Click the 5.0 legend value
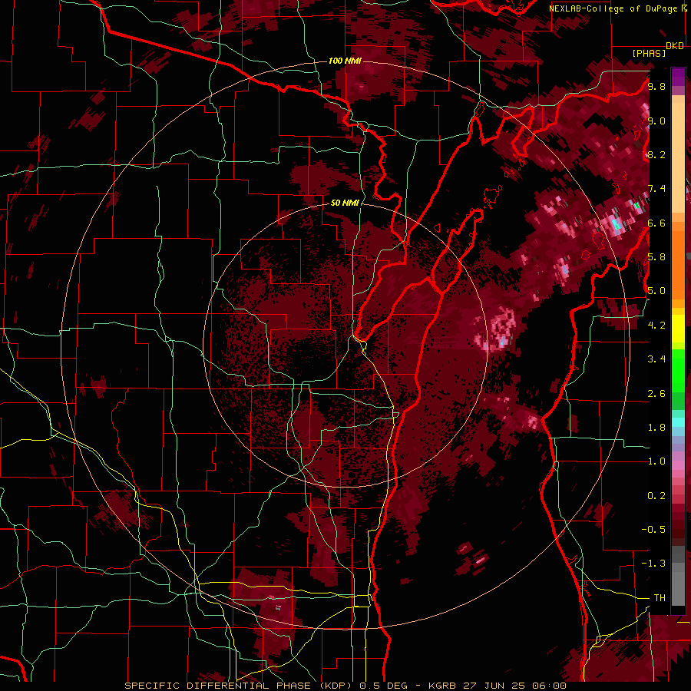Viewport: 691px width, 691px height. coord(656,291)
